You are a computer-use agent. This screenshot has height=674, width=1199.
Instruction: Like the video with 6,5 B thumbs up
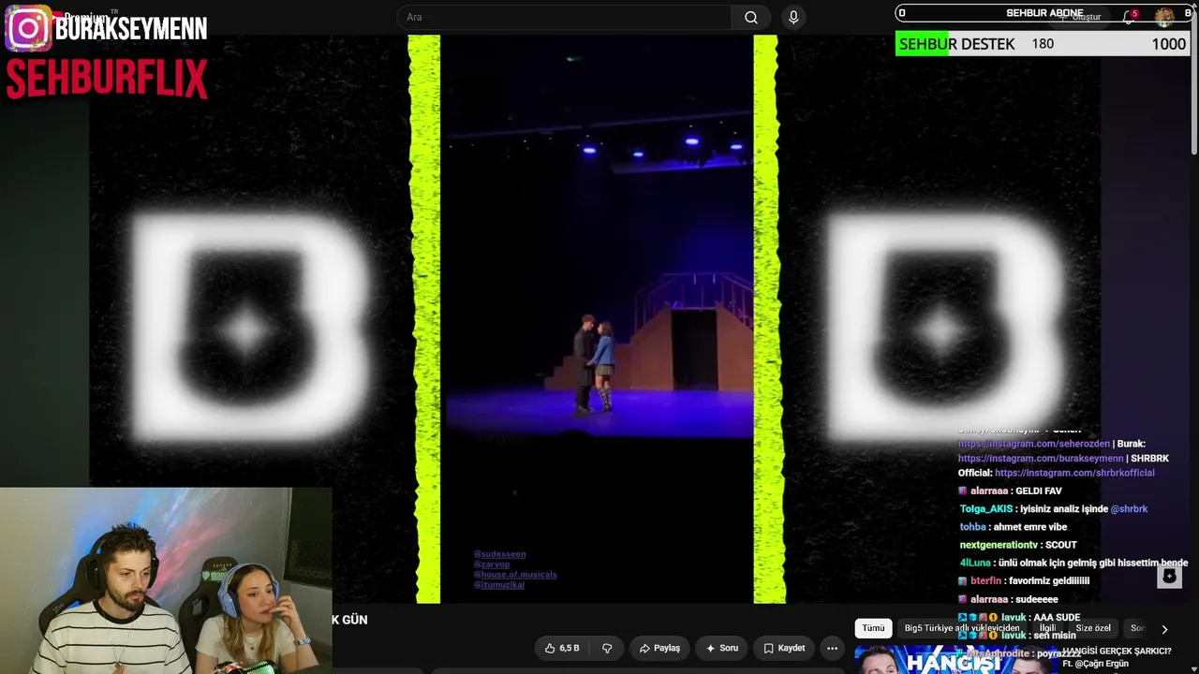562,648
